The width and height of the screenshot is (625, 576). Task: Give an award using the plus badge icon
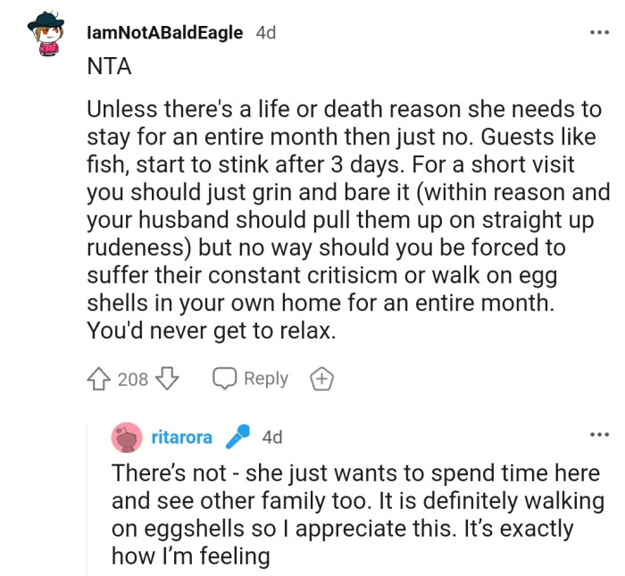321,380
